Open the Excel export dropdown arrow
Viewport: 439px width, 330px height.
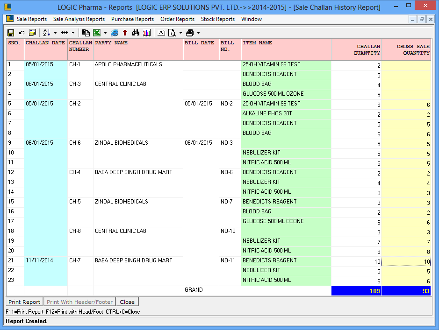click(105, 33)
